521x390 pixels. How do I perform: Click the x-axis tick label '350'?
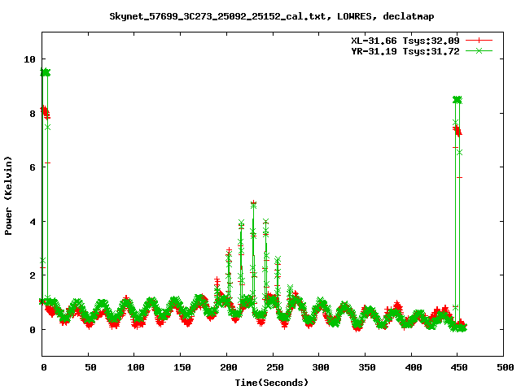[x=367, y=367]
